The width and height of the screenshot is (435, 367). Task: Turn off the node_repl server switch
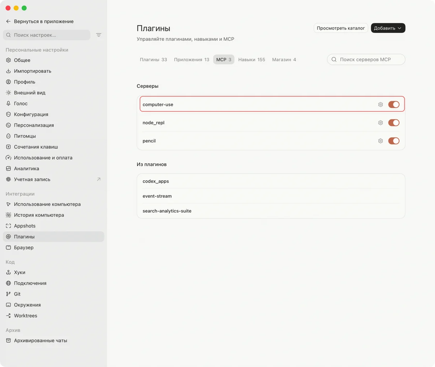(394, 123)
